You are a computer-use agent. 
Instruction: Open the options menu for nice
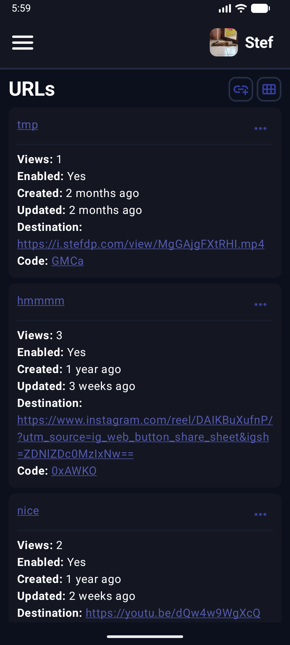tap(260, 514)
